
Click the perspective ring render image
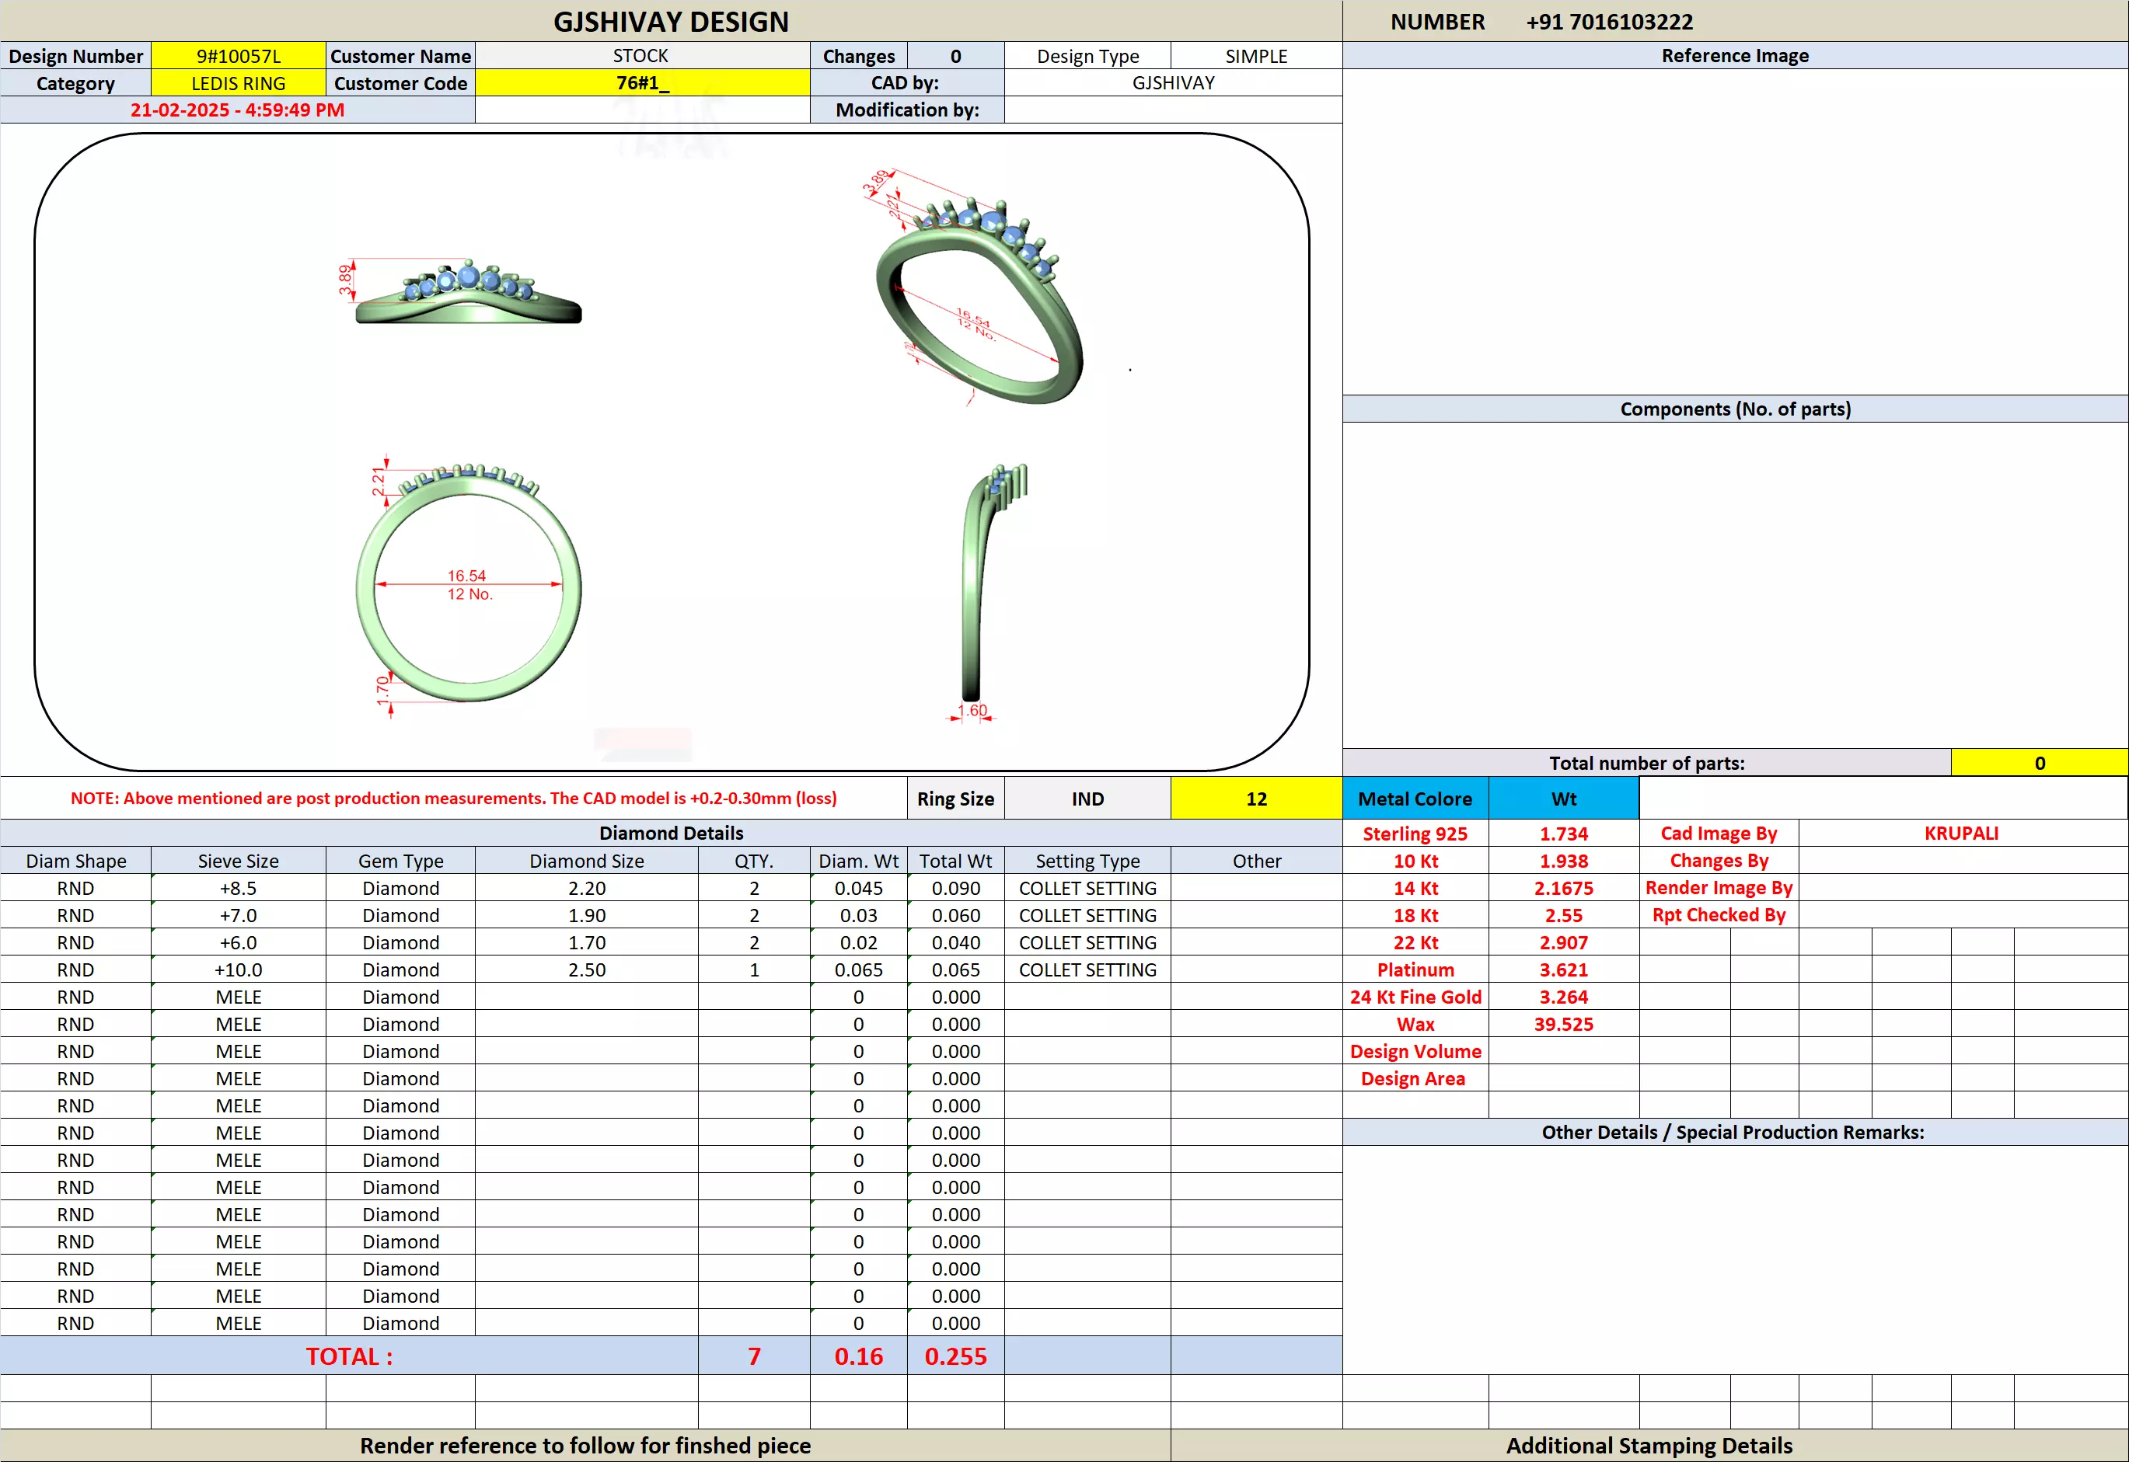point(977,293)
